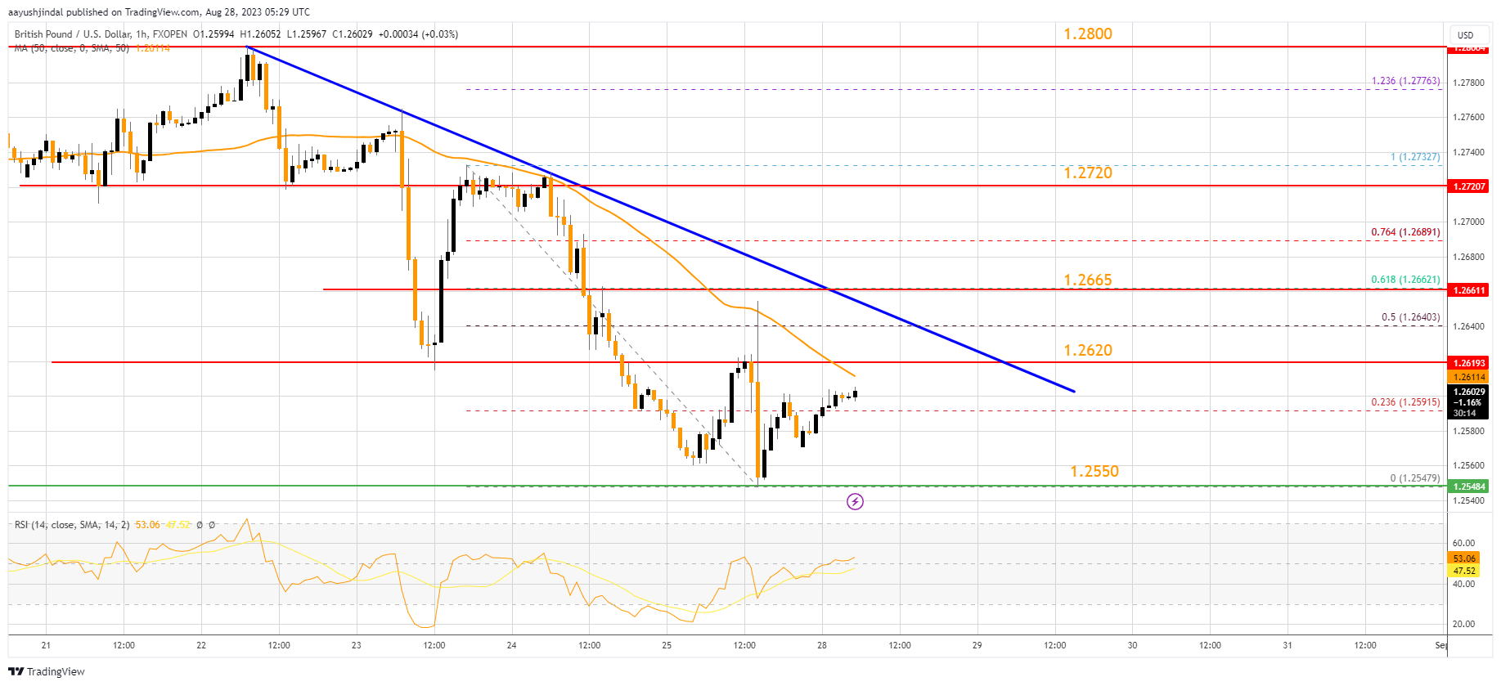Click the 0 (1.25479) Fibonacci label
This screenshot has width=1501, height=686.
[x=1415, y=478]
